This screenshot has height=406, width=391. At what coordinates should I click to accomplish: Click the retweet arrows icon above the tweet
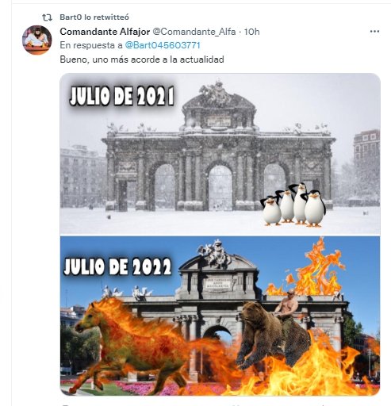[47, 17]
